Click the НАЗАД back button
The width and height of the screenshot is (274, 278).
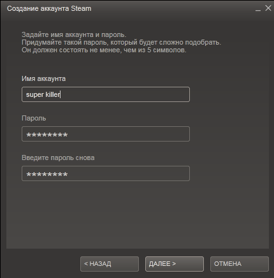click(110, 264)
